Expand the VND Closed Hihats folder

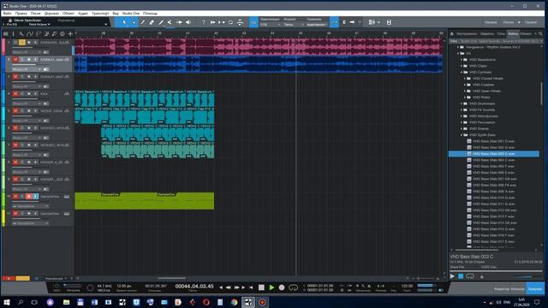(x=465, y=79)
